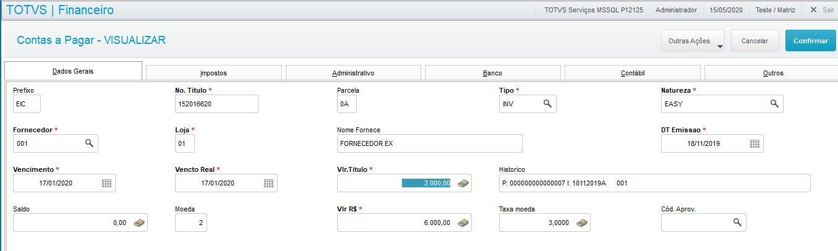
Task: Click the Prefixo field with EIC
Action: coord(27,104)
